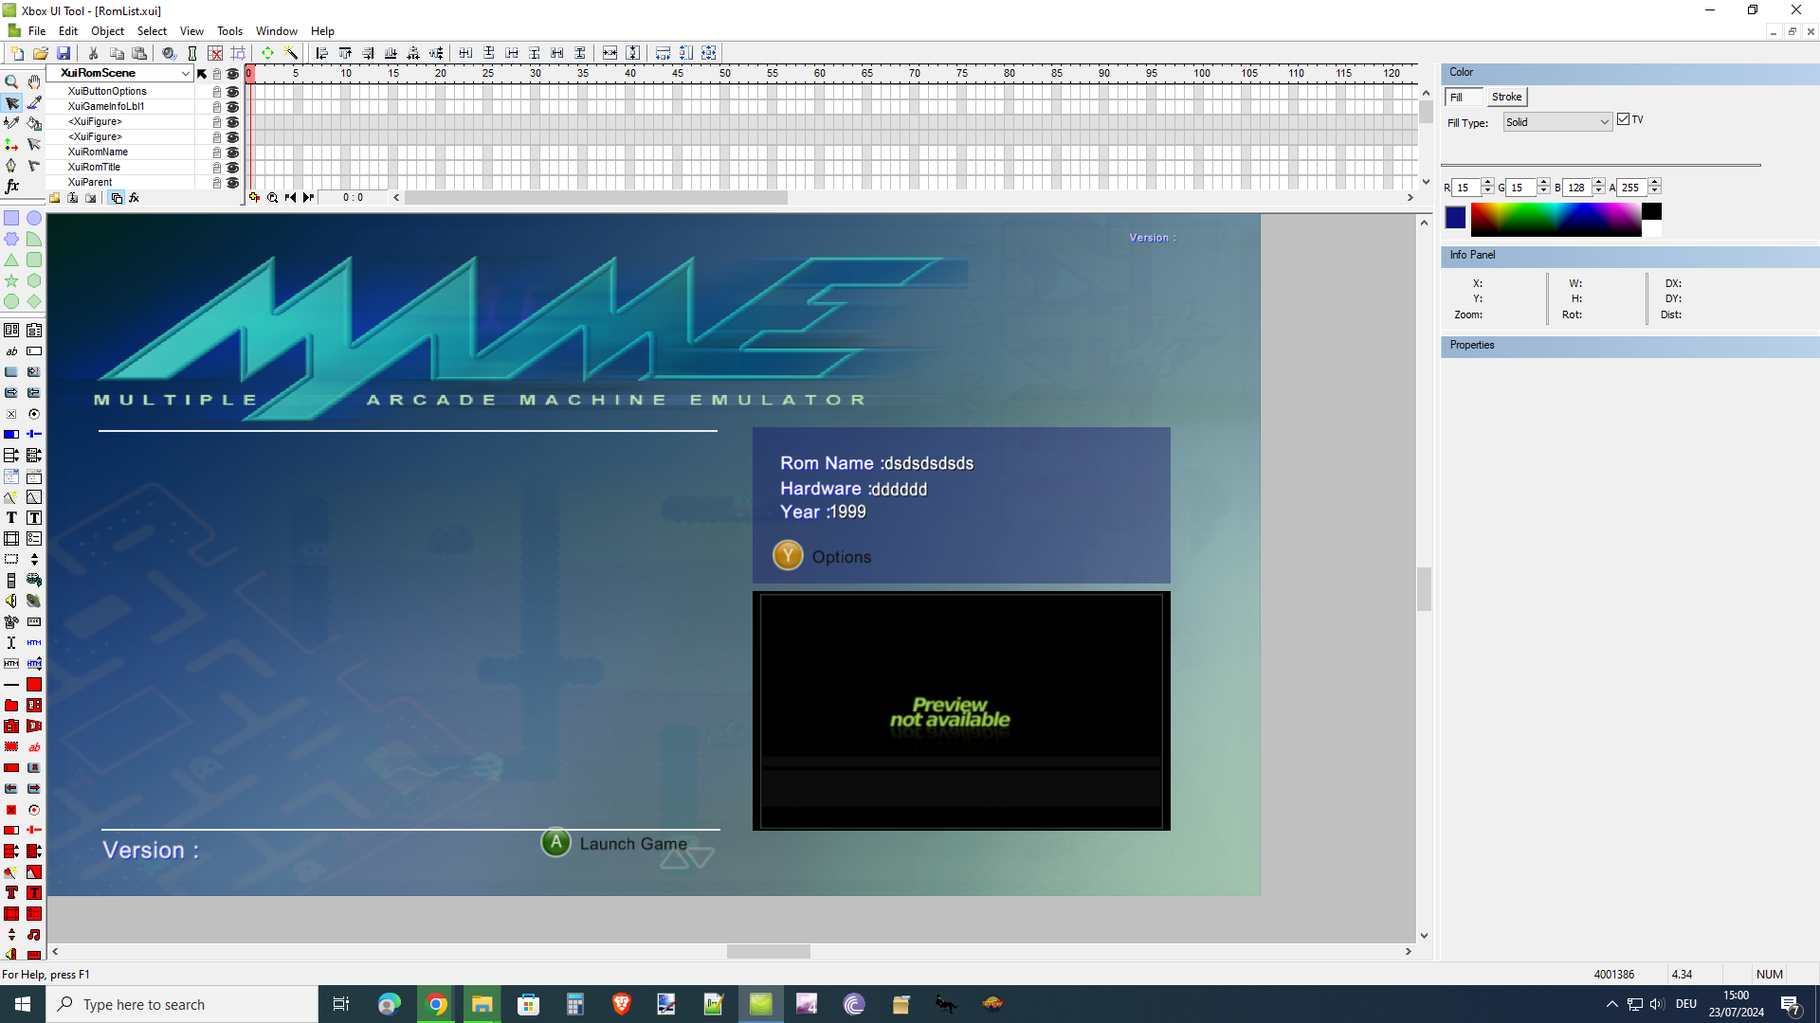This screenshot has height=1023, width=1820.
Task: Hide the XuiRomName element with its eye icon
Action: 233,153
